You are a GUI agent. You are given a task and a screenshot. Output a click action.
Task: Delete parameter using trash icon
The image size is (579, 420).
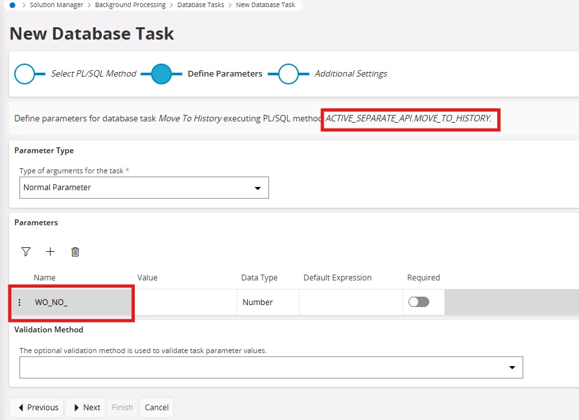75,252
